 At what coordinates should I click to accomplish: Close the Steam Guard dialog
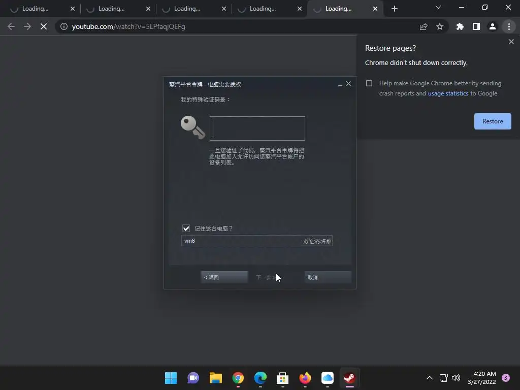tap(348, 84)
